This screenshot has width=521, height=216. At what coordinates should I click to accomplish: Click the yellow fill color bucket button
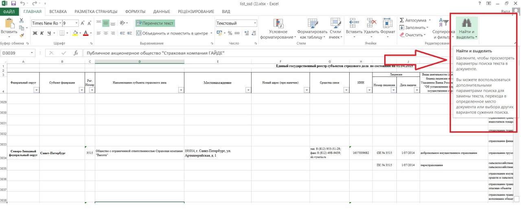[x=75, y=33]
